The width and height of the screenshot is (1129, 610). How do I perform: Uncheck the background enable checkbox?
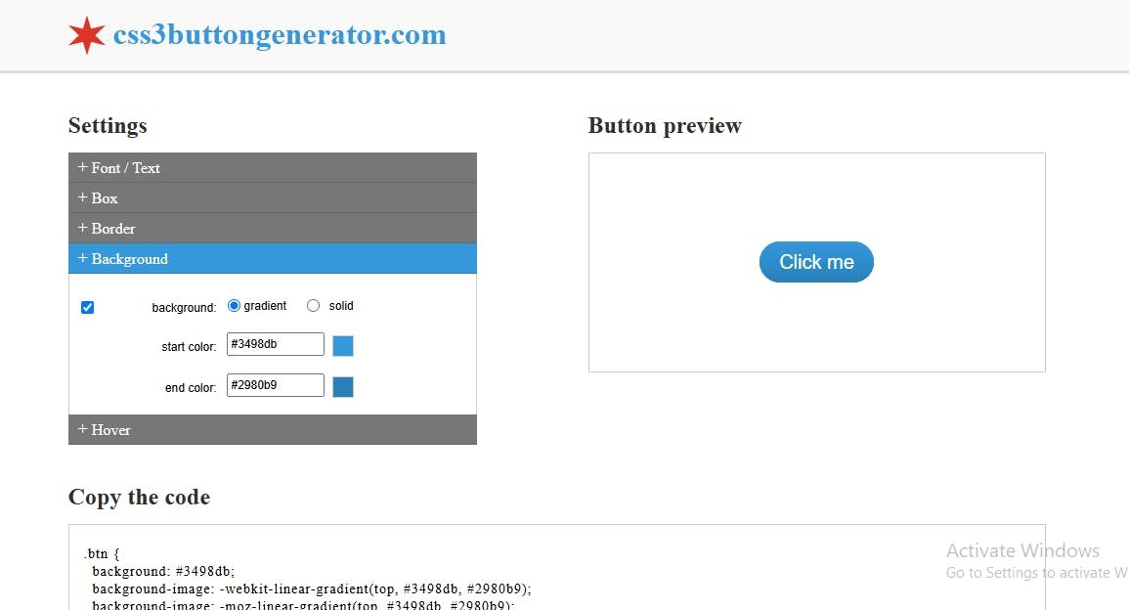[88, 306]
